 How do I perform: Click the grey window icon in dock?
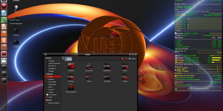coord(4,61)
